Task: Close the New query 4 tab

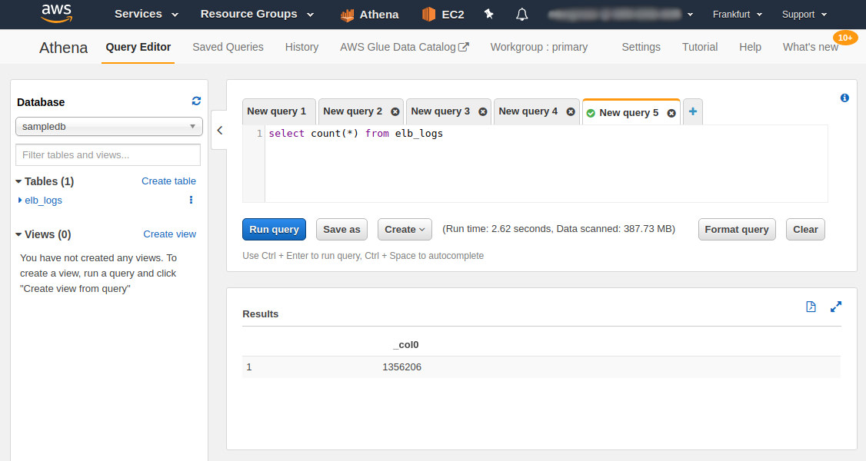Action: [x=571, y=111]
